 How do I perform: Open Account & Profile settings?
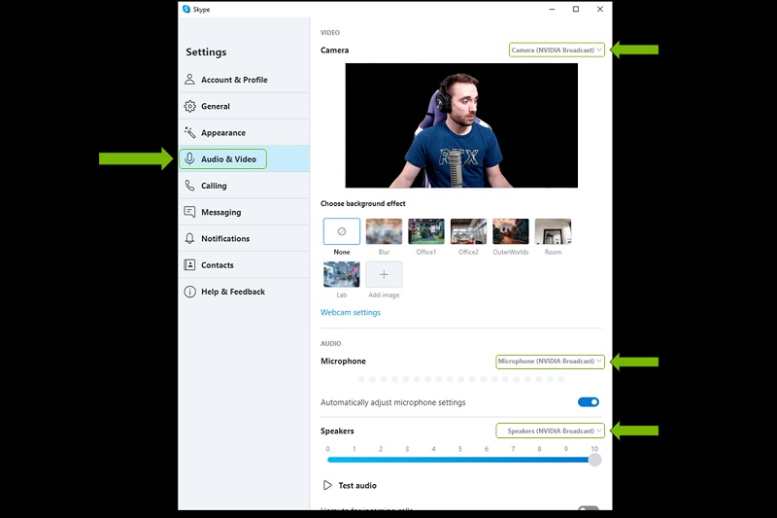pos(245,80)
